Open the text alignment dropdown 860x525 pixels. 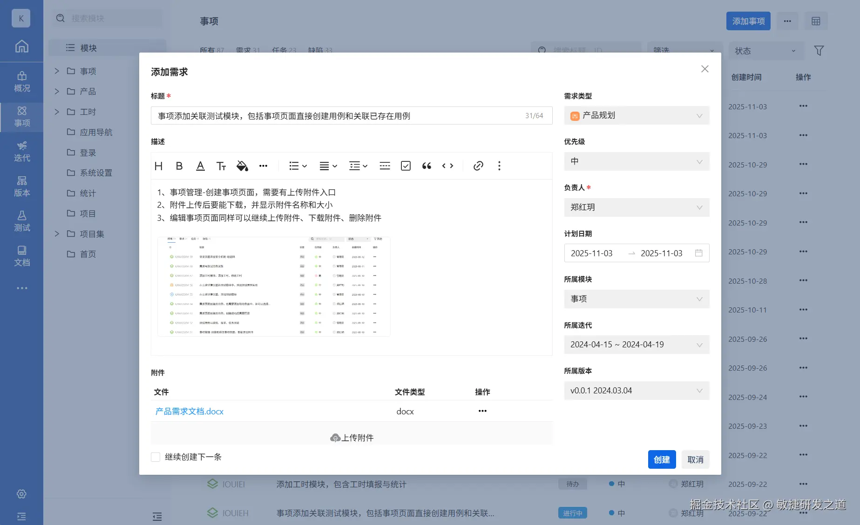(x=328, y=166)
